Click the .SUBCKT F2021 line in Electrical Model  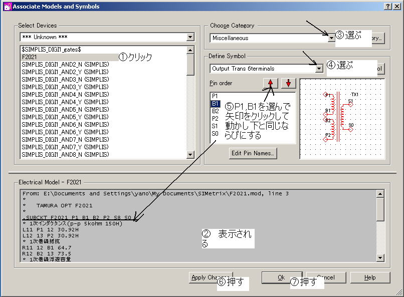tap(77, 217)
